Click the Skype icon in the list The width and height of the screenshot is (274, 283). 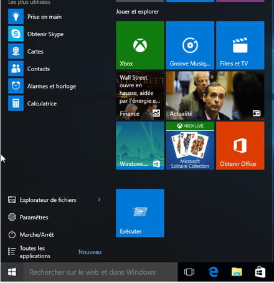click(x=16, y=34)
